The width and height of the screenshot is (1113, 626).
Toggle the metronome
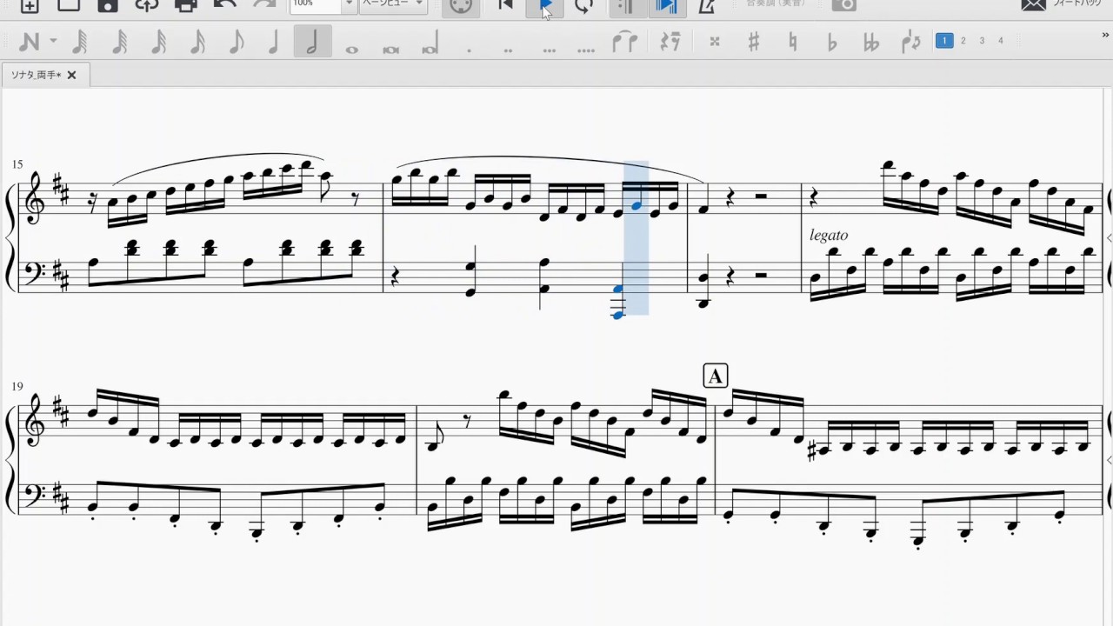(x=708, y=6)
